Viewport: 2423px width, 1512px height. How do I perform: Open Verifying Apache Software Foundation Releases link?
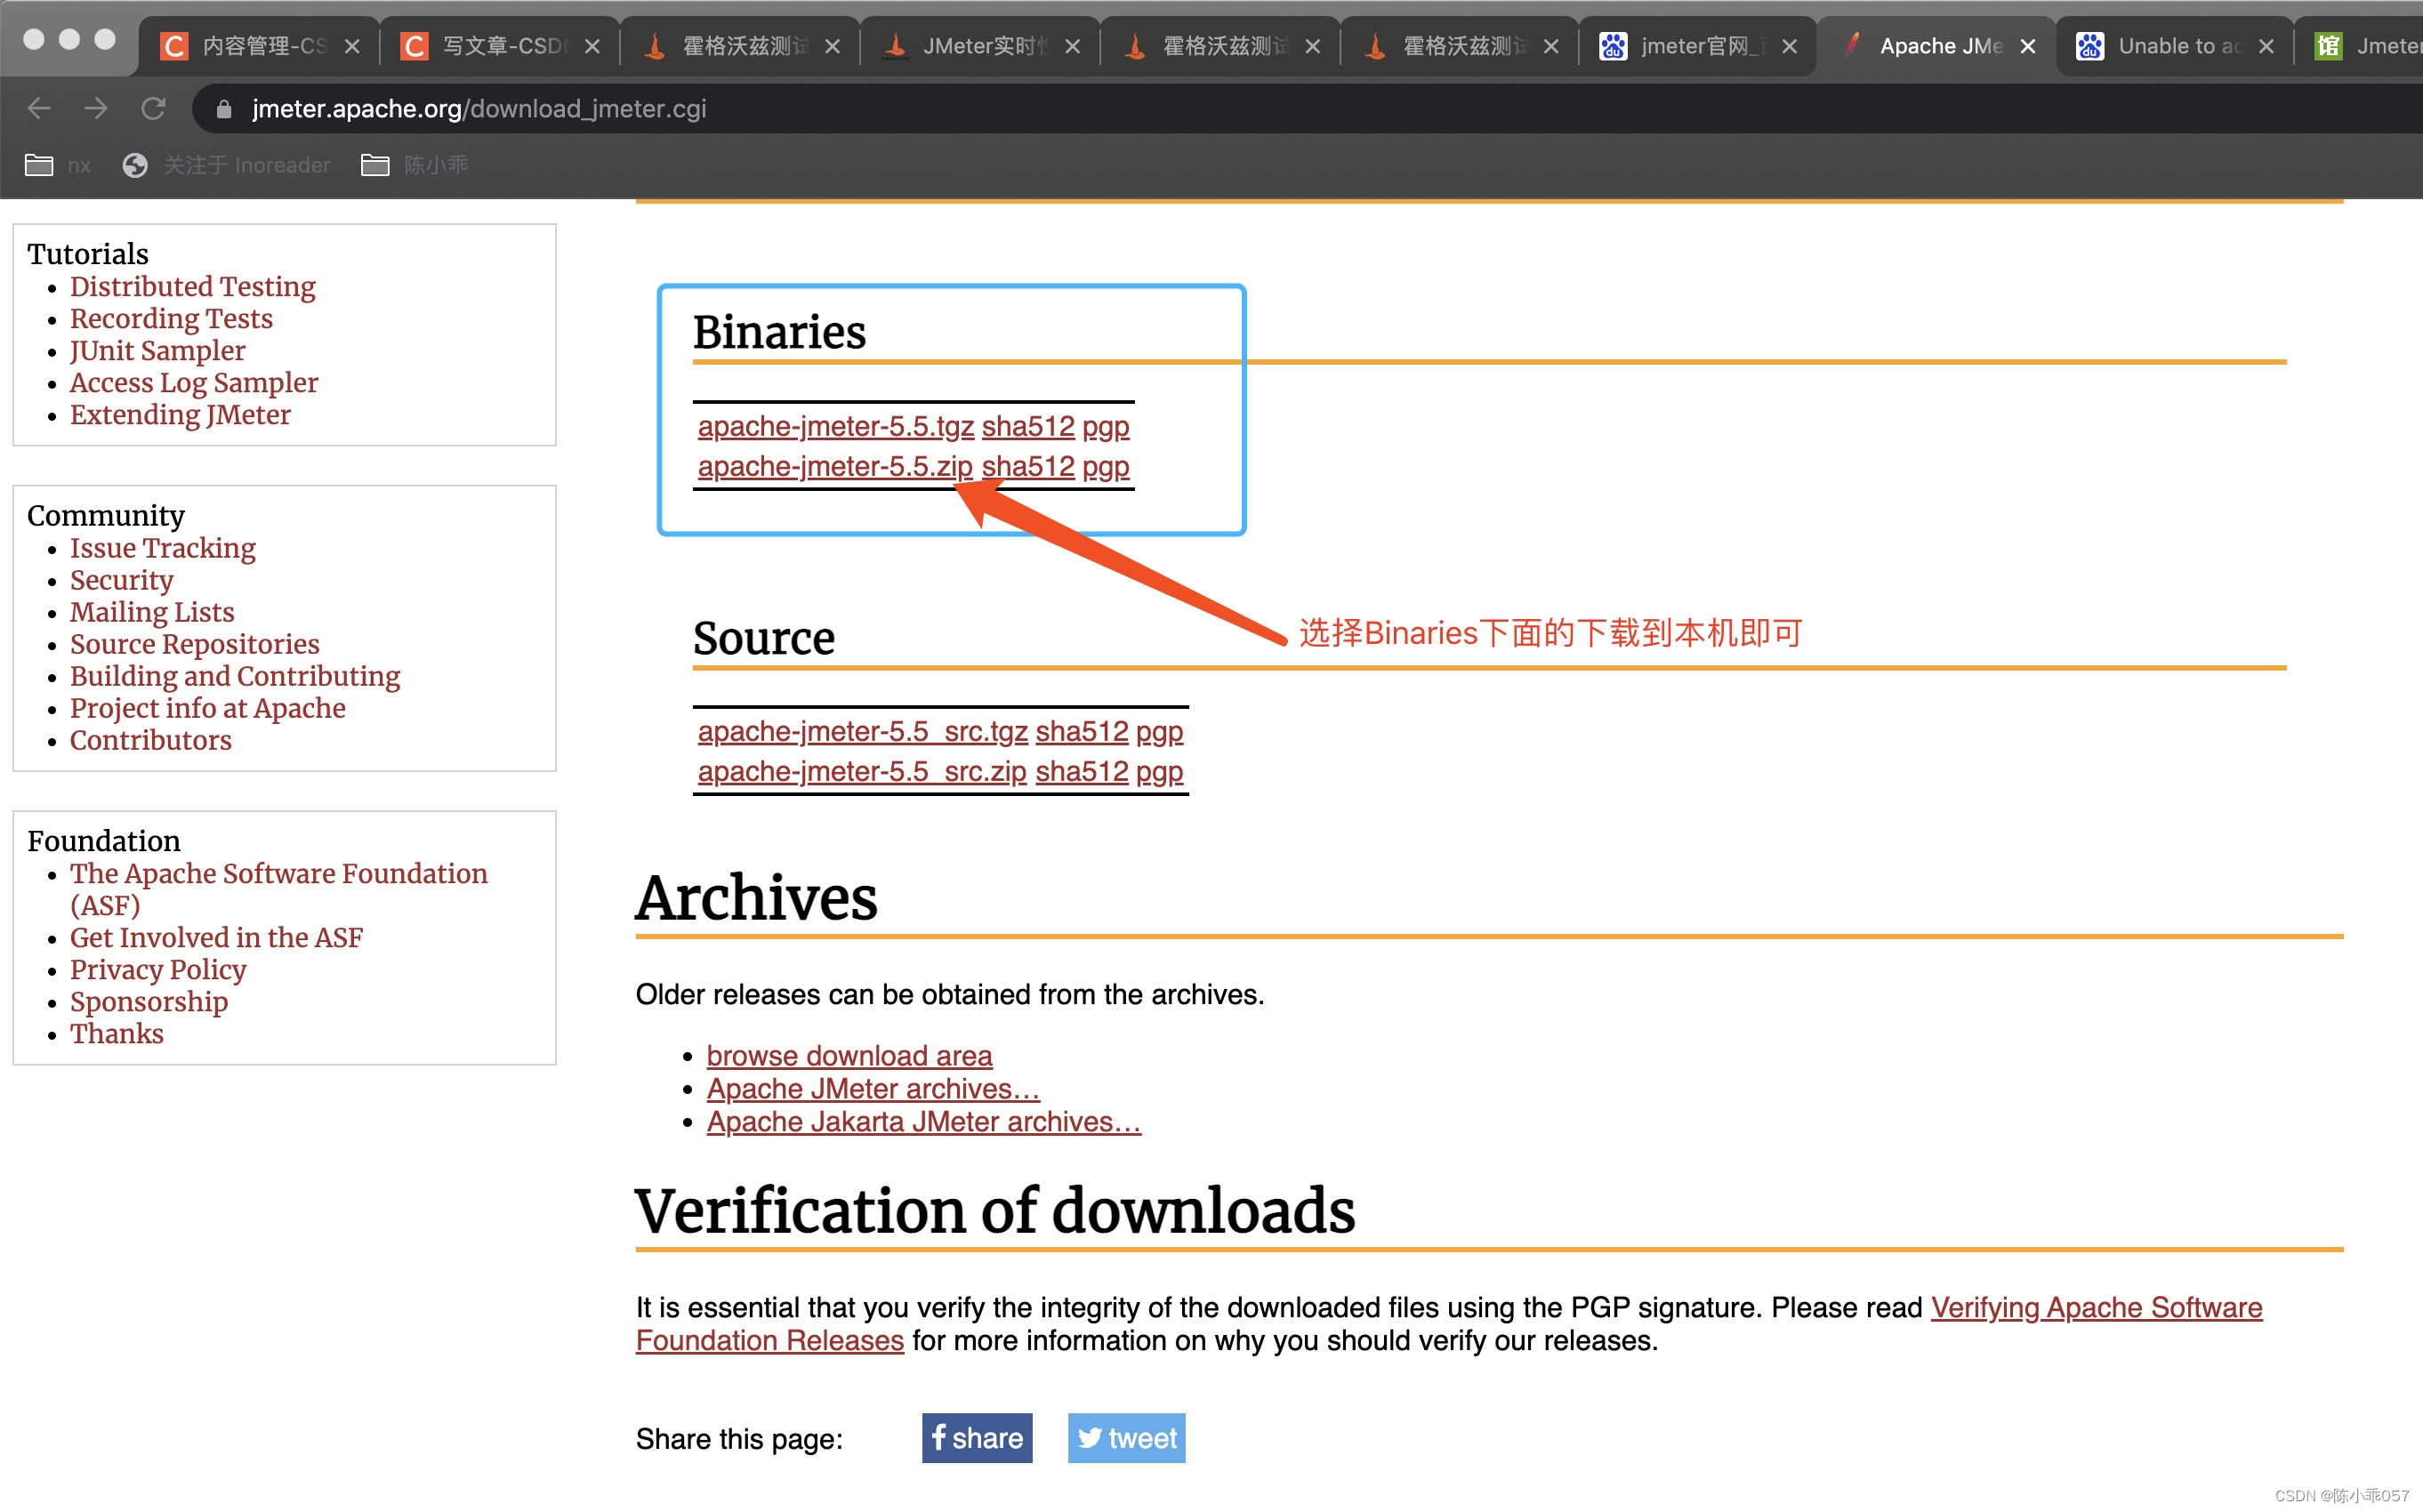[2096, 1307]
